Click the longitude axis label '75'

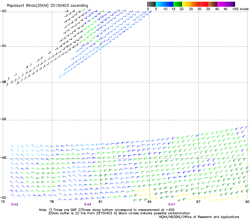[x=3, y=202]
